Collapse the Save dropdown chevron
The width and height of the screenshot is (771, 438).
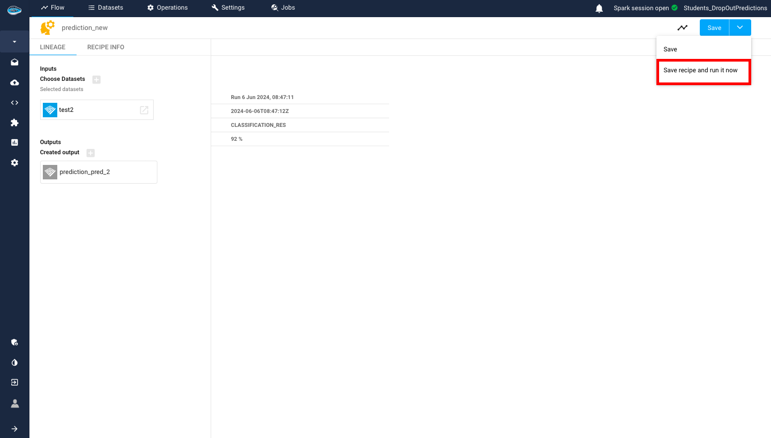[740, 28]
